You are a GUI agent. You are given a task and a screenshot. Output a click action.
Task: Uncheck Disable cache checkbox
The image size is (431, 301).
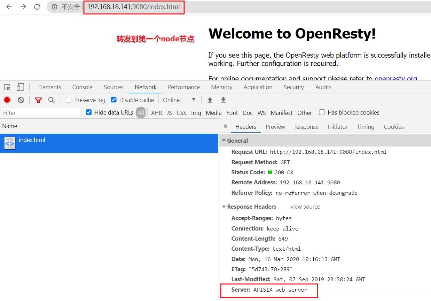[x=113, y=100]
